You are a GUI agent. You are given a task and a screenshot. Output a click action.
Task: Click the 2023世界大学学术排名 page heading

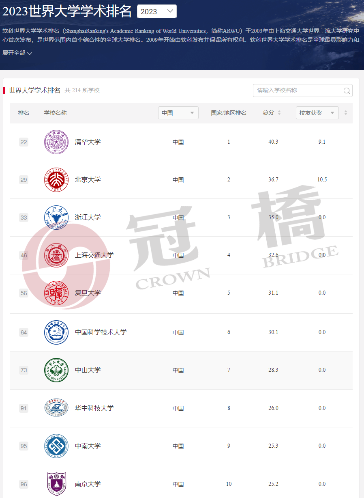point(67,11)
